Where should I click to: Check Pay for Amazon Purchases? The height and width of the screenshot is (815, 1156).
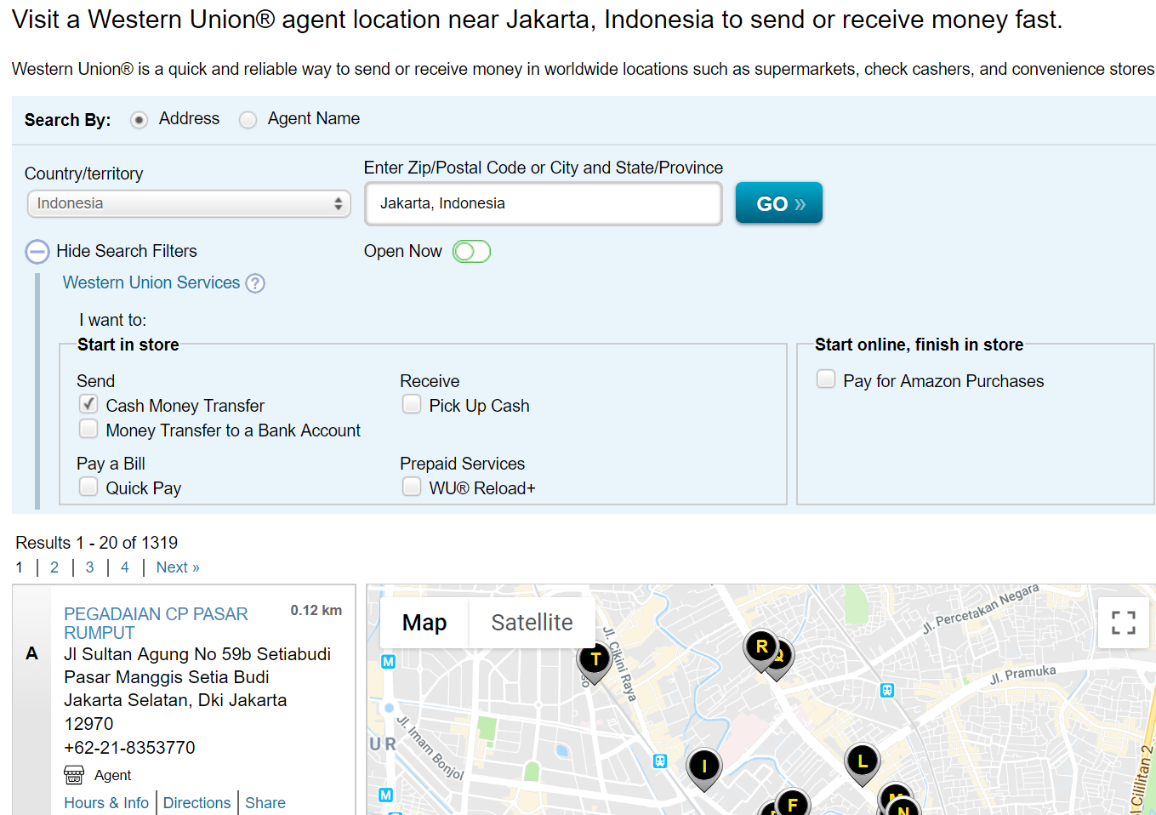click(826, 379)
